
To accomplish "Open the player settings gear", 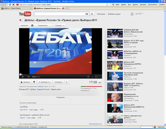I will [x=88, y=77].
